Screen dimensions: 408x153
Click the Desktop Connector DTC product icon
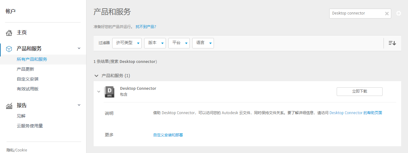pos(109,92)
